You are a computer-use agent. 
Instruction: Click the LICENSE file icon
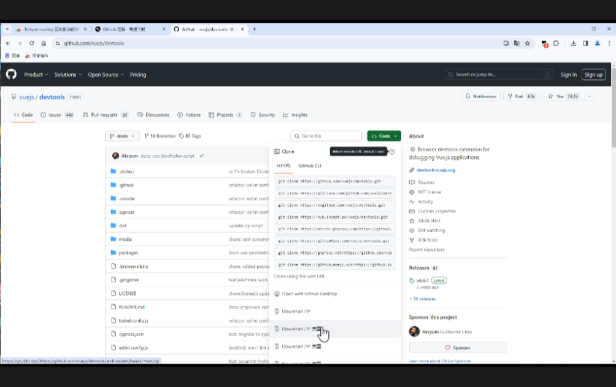click(114, 293)
